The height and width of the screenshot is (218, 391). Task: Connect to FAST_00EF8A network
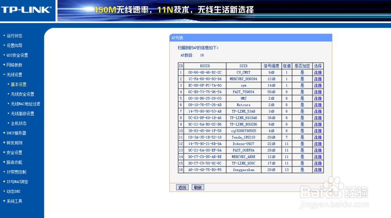pyautogui.click(x=317, y=150)
